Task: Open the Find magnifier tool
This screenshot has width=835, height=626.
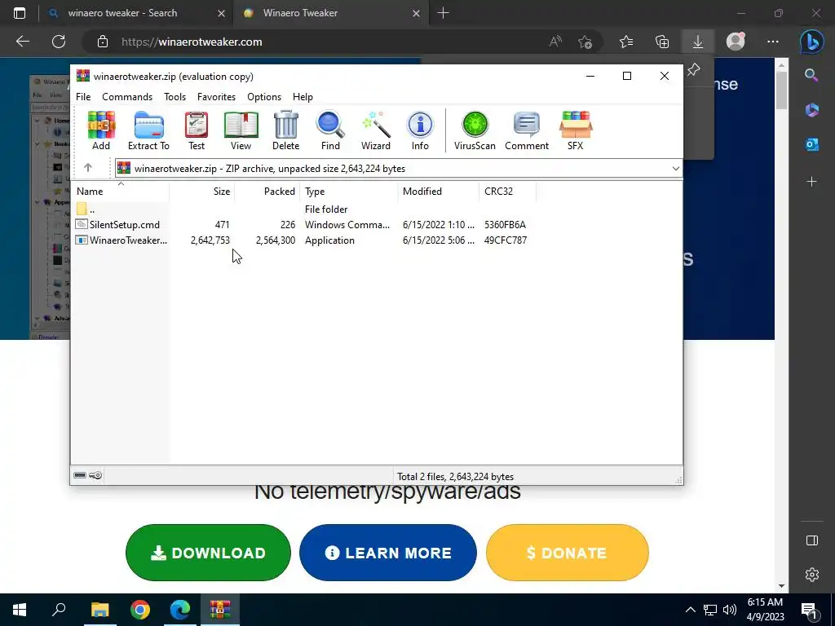Action: click(x=330, y=130)
